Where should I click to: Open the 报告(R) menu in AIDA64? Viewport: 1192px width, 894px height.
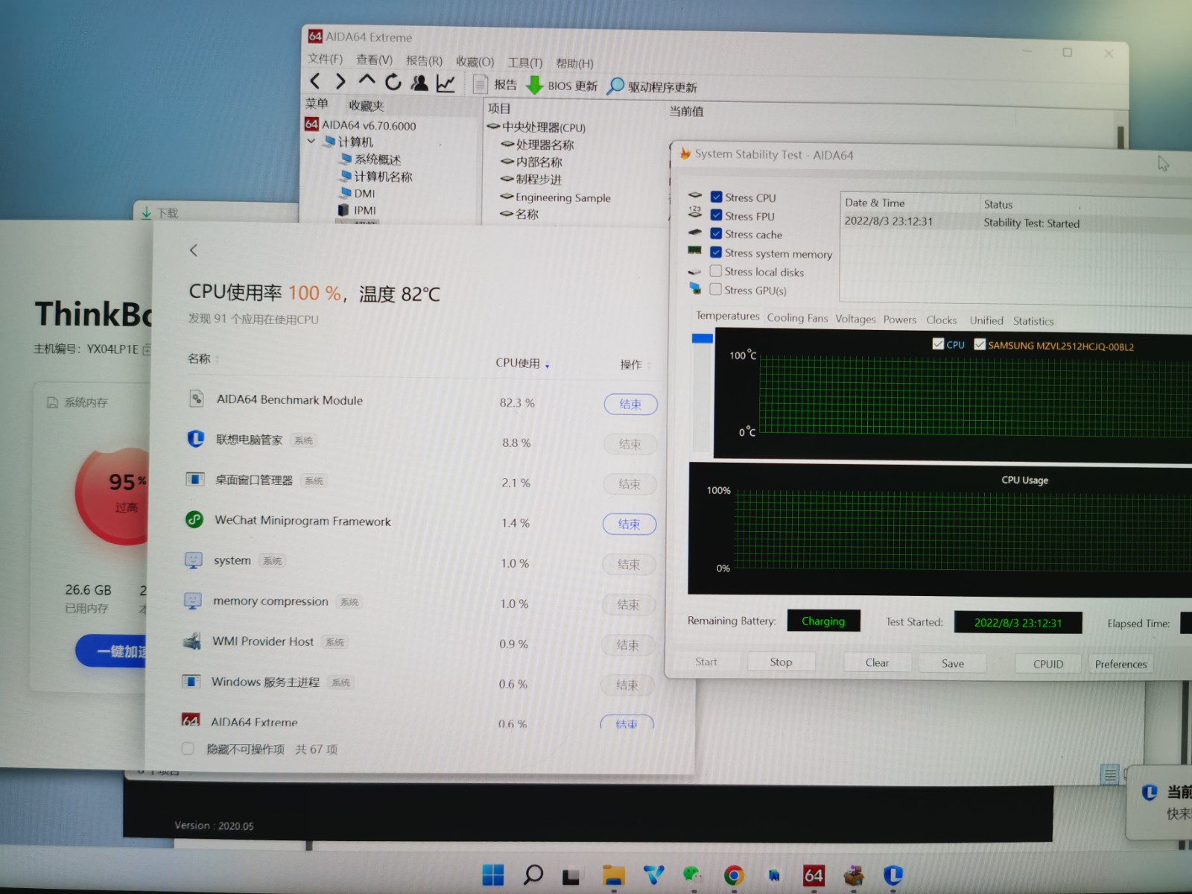pos(424,60)
